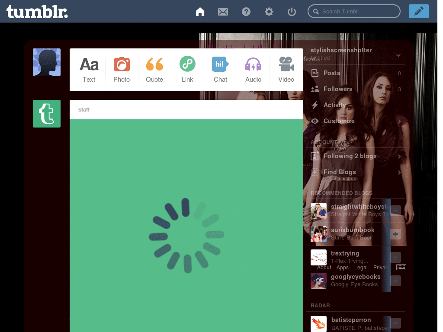
Task: Expand the Following 2 blogs chevron
Action: click(399, 156)
